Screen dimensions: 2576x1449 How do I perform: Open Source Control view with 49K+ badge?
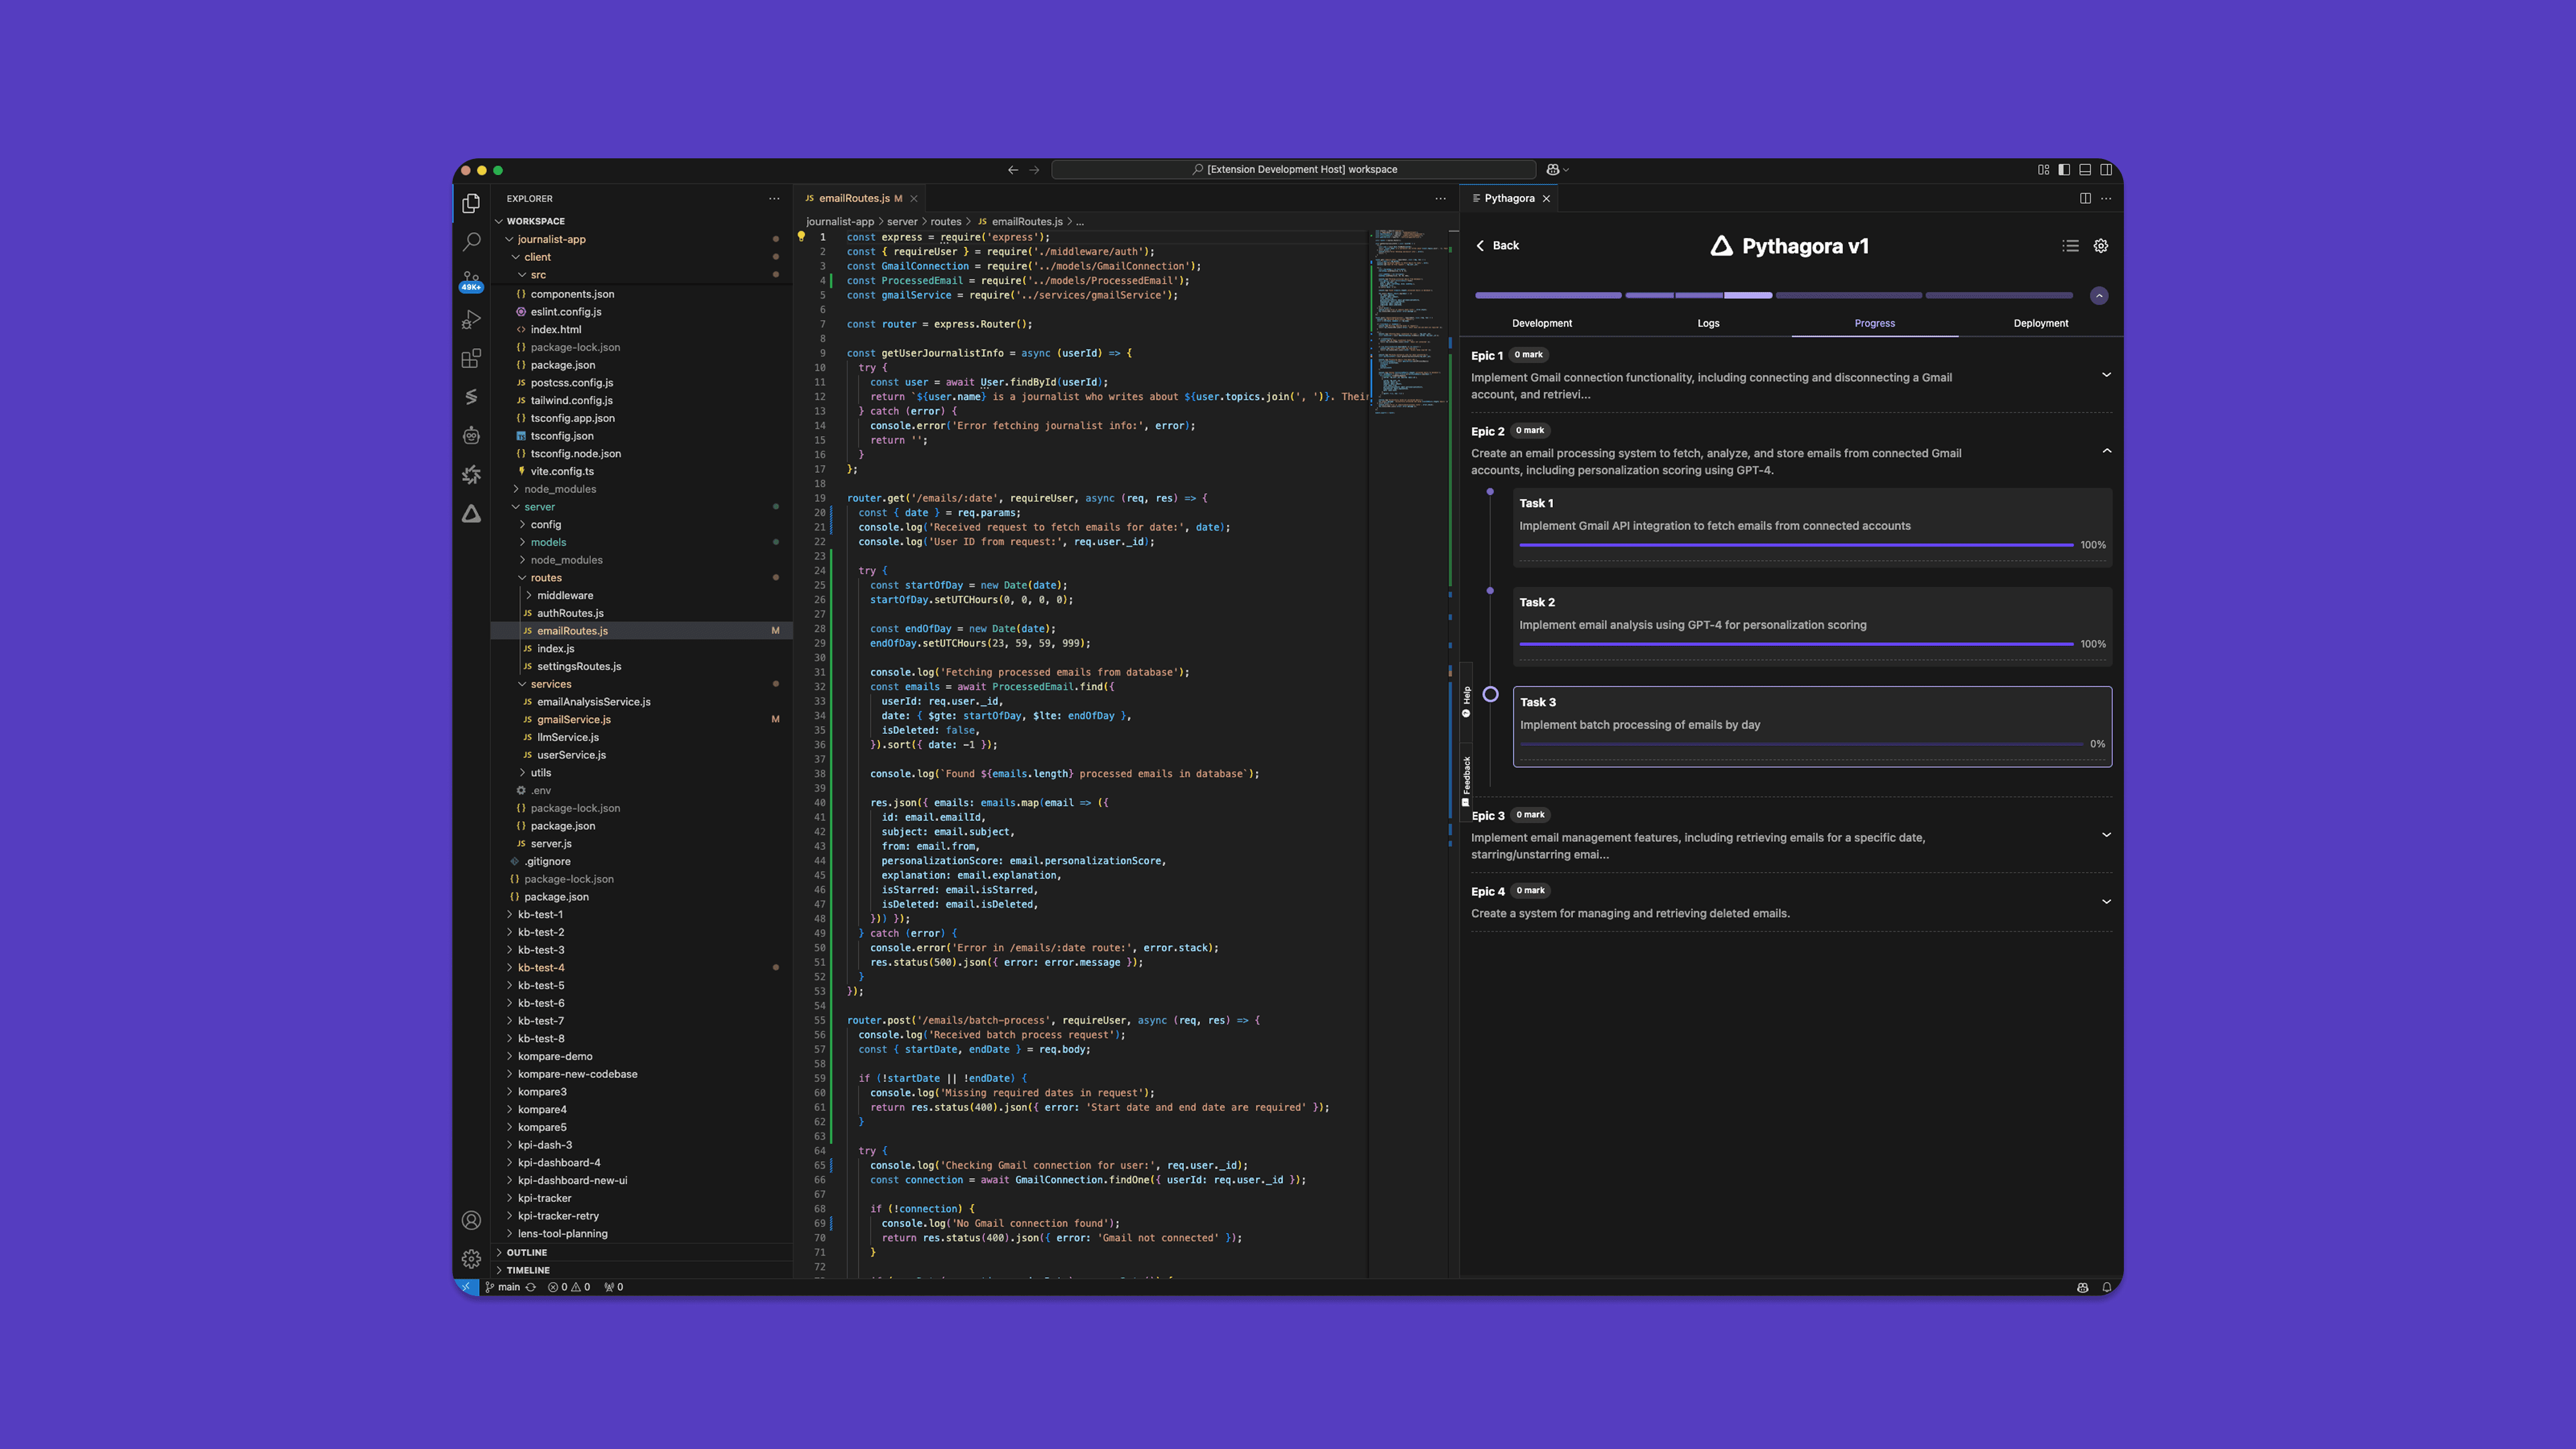point(471,281)
